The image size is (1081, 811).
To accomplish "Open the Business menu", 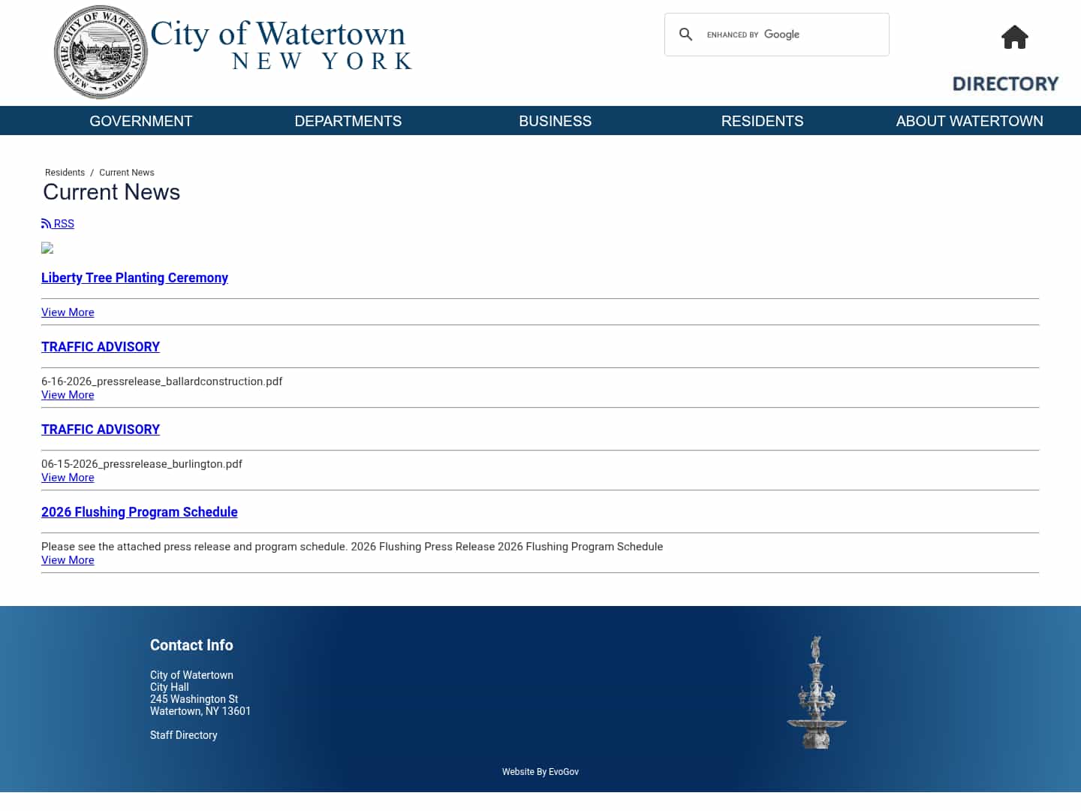I will 556,121.
